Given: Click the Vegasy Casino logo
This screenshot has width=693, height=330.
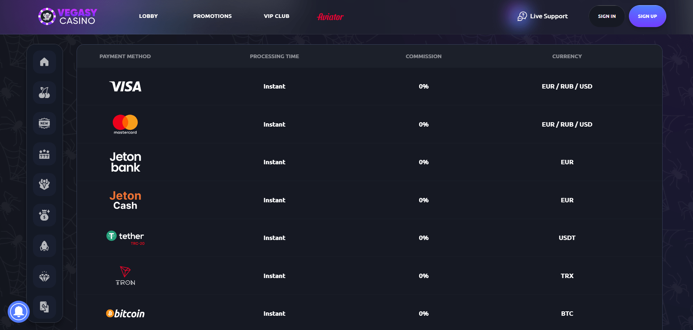Looking at the screenshot, I should (x=68, y=16).
